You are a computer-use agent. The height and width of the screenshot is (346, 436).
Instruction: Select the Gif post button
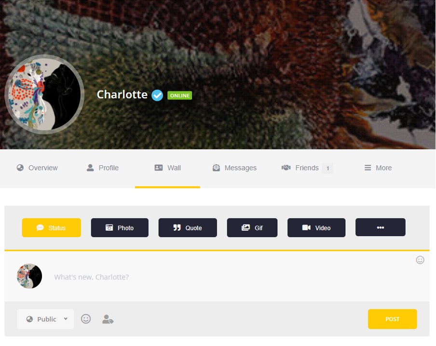[252, 227]
